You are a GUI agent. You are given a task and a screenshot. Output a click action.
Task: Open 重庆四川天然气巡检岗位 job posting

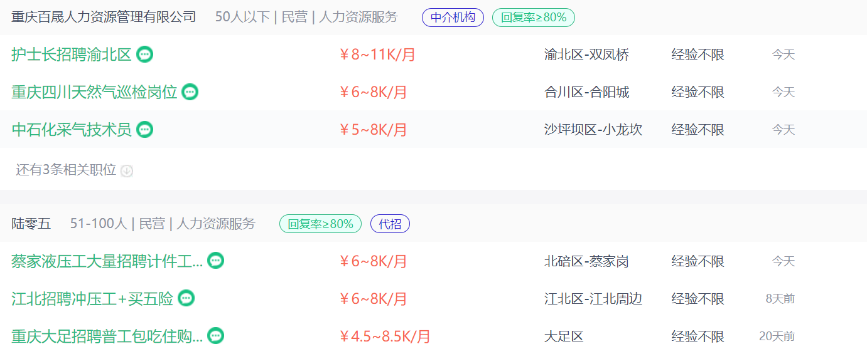point(94,92)
